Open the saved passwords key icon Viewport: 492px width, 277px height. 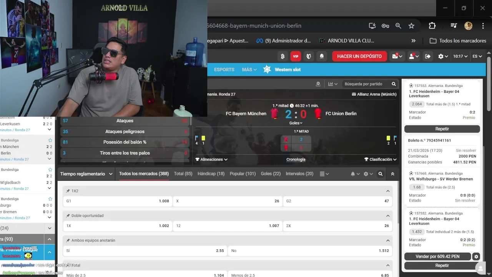[385, 26]
